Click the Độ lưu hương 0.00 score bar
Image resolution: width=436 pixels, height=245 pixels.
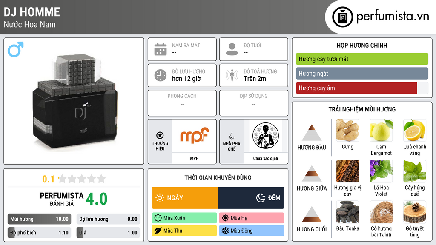pyautogui.click(x=108, y=219)
